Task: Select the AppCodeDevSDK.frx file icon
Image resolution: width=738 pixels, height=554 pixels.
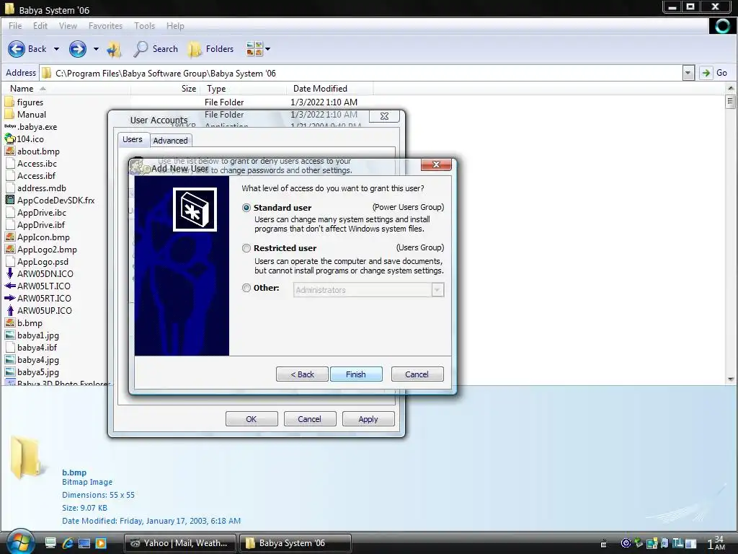Action: (10, 201)
